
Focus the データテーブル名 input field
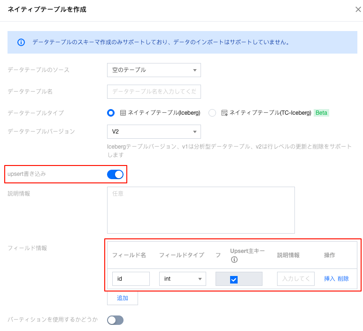154,92
